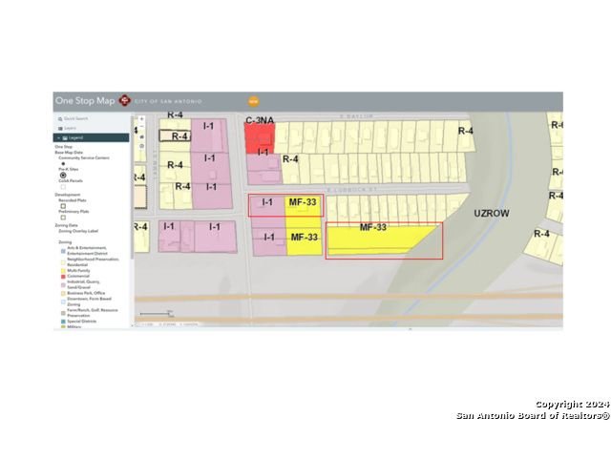611x458 pixels.
Task: Click the locate-me button below home
Action: pyautogui.click(x=142, y=146)
